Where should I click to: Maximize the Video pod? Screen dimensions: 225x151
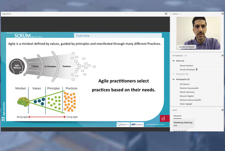tap(222, 14)
